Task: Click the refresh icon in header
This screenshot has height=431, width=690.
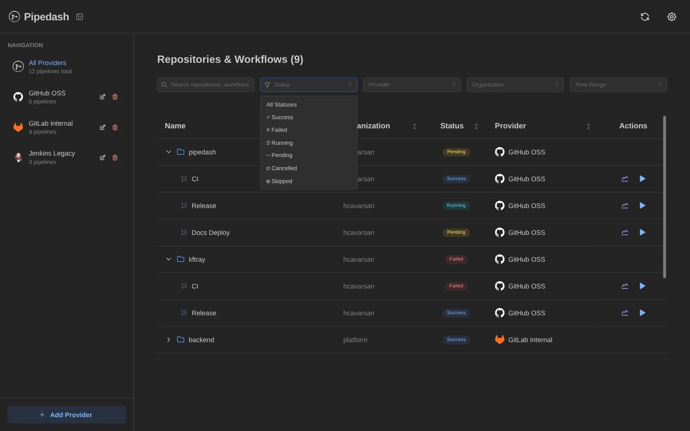Action: click(x=645, y=16)
